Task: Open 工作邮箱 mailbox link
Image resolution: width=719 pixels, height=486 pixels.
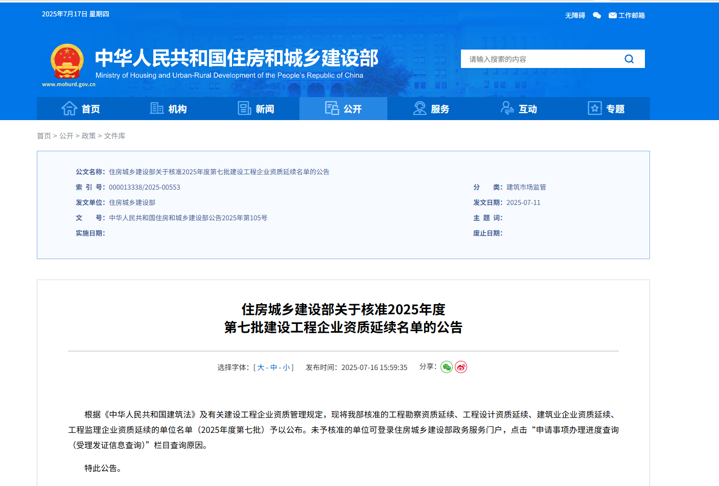Action: click(x=627, y=15)
